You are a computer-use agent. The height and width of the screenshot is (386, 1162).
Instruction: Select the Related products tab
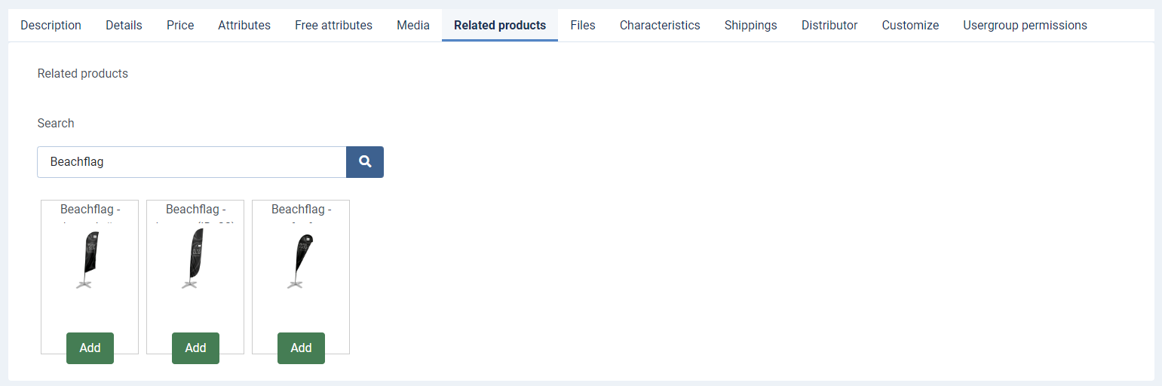point(500,25)
